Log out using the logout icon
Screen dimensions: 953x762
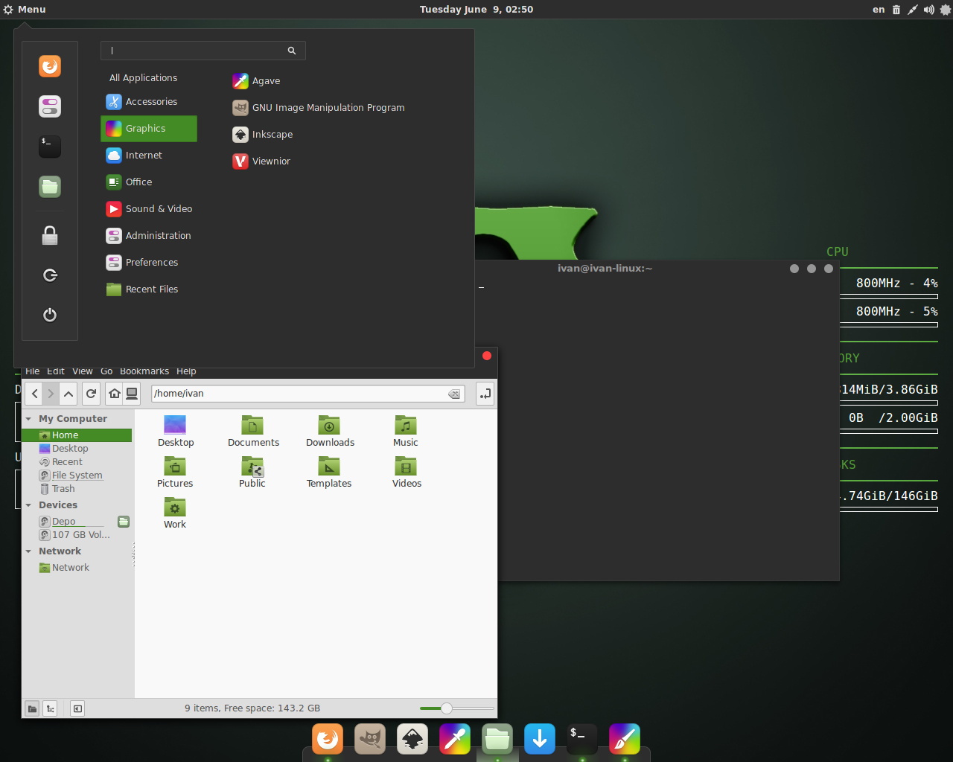point(50,275)
